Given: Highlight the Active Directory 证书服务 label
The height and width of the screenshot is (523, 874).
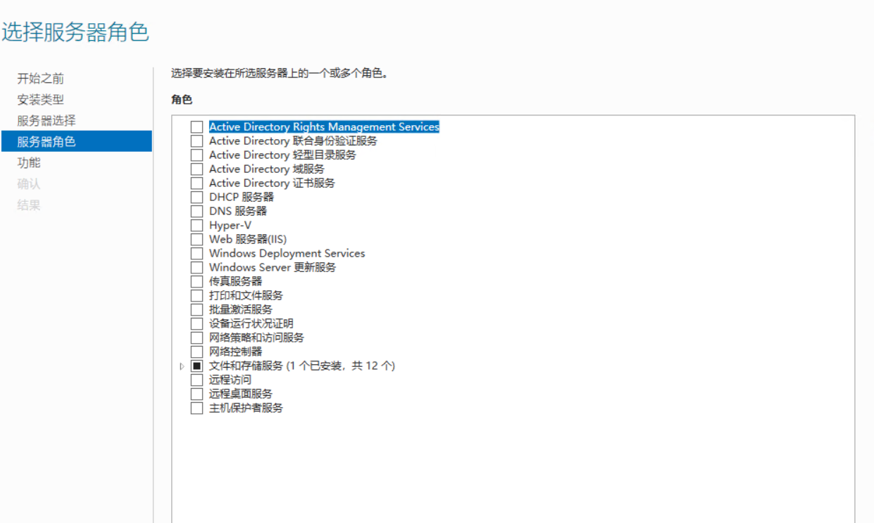Looking at the screenshot, I should pyautogui.click(x=272, y=183).
